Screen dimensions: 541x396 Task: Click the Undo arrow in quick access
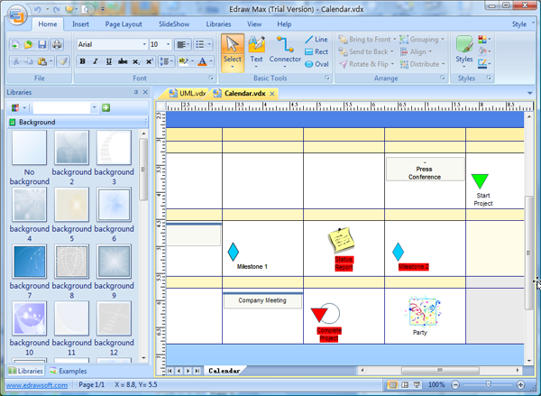tap(37, 9)
